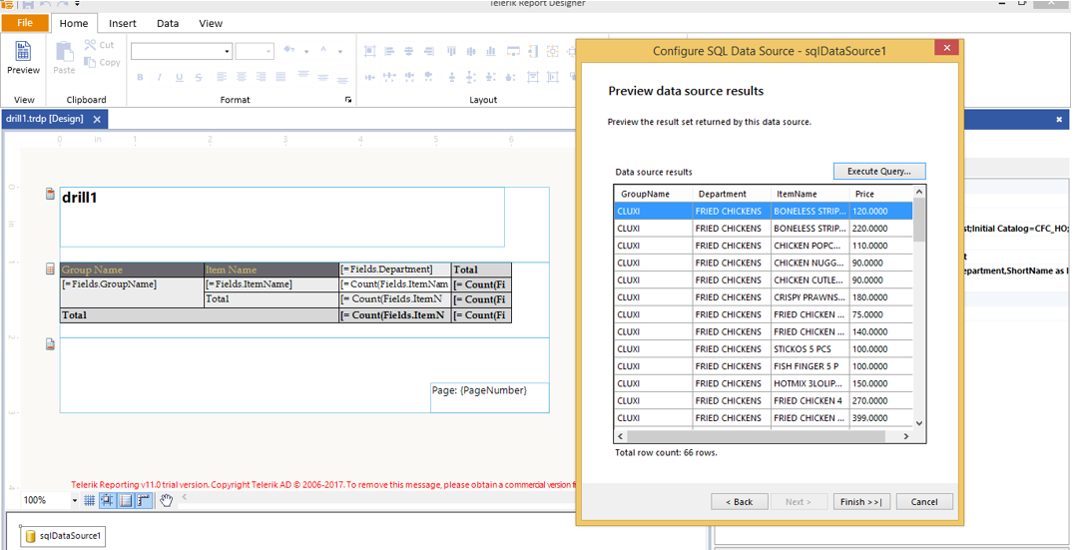This screenshot has height=550, width=1078.
Task: Click Align Middles layout icon
Action: click(x=471, y=51)
